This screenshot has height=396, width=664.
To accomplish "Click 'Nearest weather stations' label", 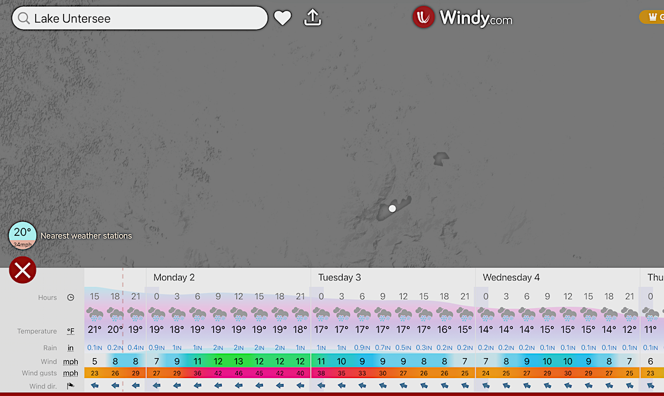I will pyautogui.click(x=86, y=236).
